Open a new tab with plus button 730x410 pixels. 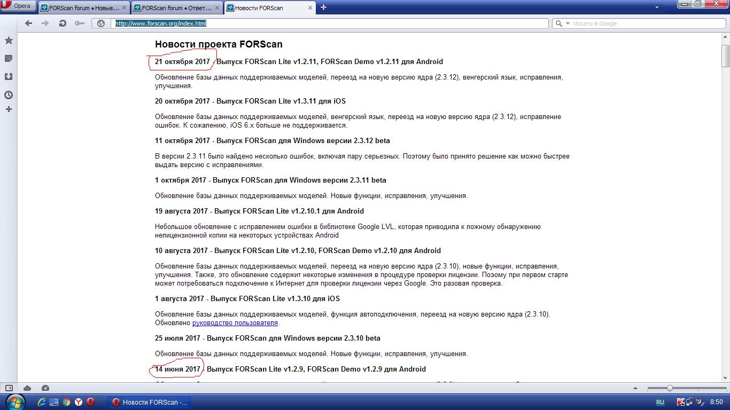(323, 7)
